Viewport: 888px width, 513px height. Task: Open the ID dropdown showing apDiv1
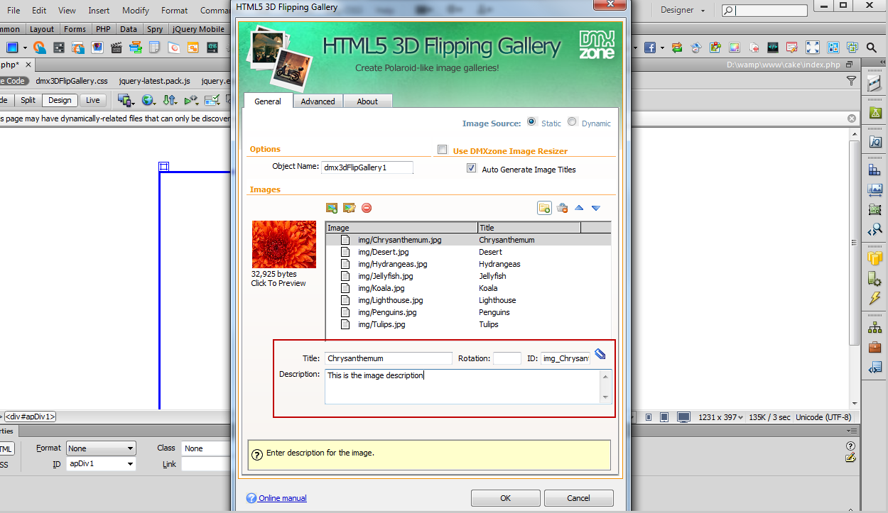coord(101,464)
